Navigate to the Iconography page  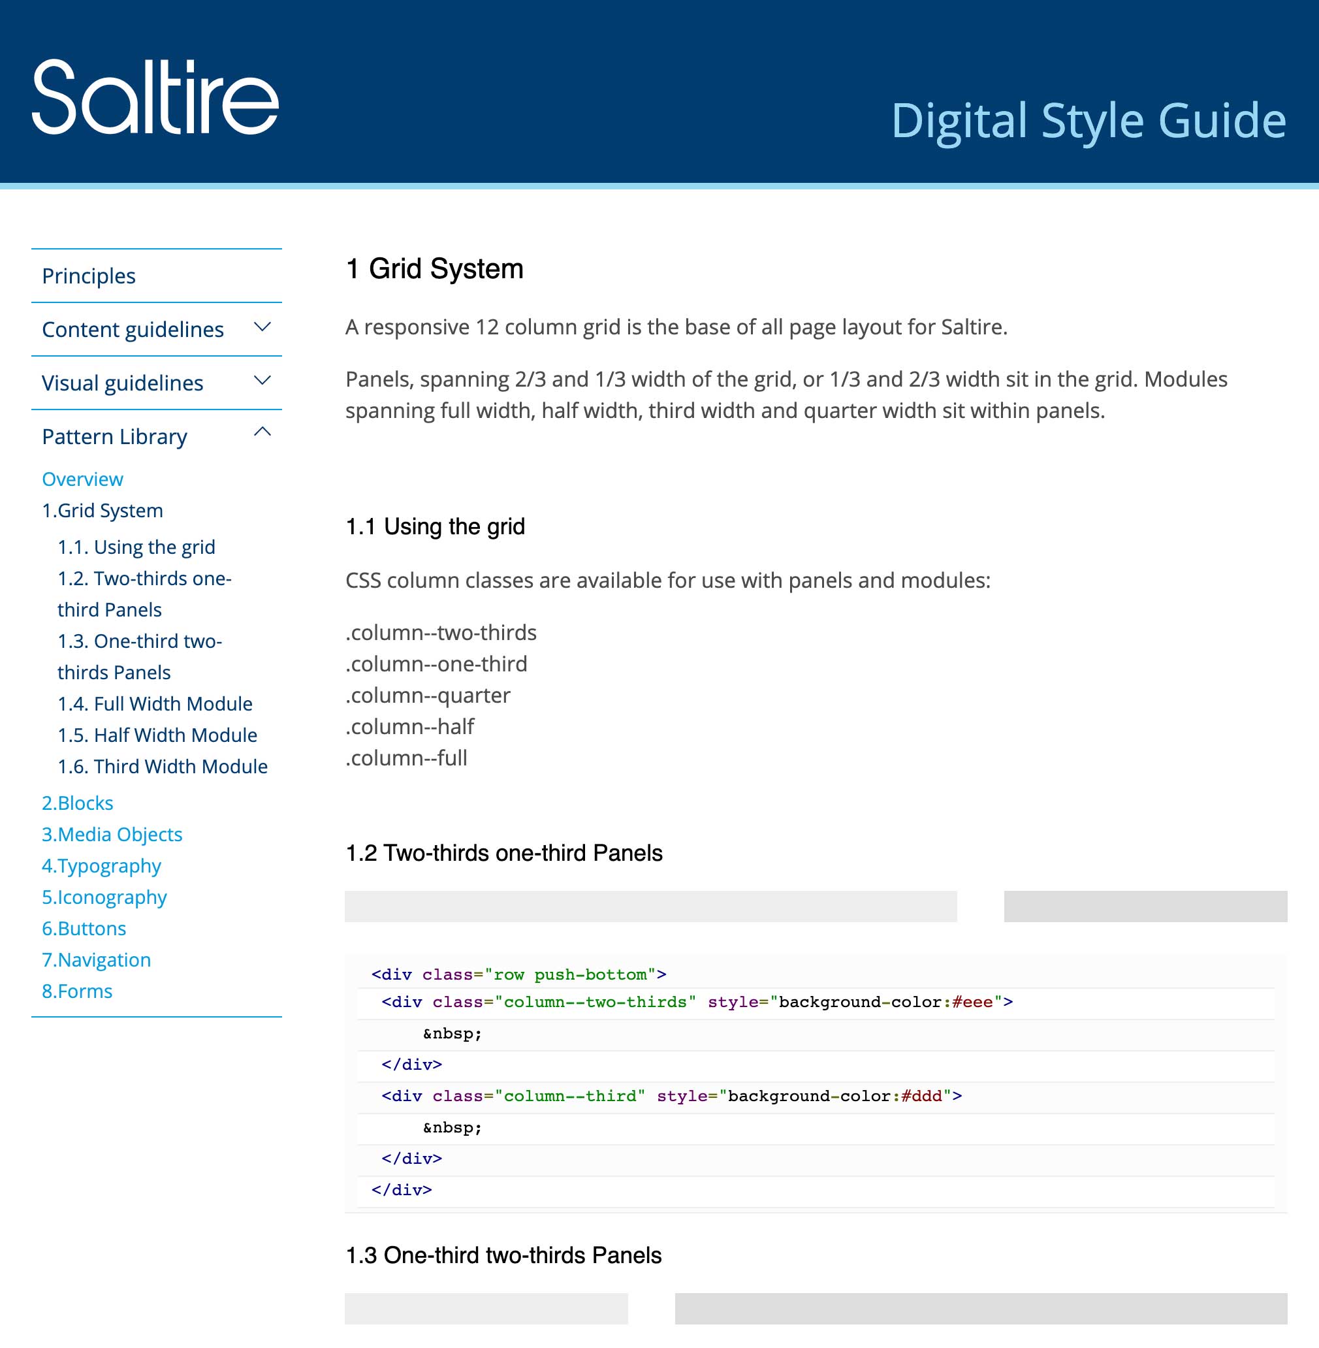click(x=104, y=897)
